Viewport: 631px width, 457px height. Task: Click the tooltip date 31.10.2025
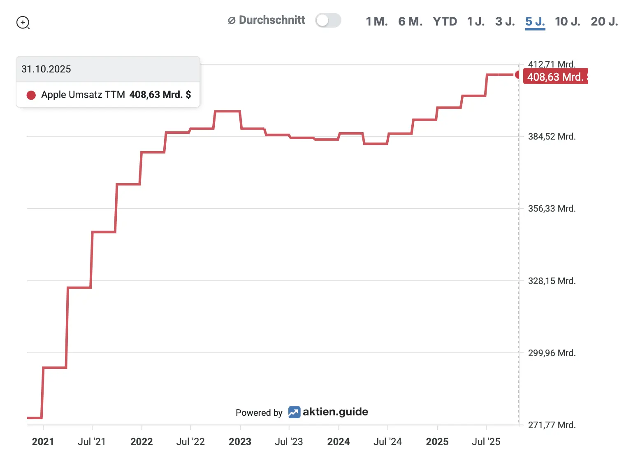pyautogui.click(x=46, y=69)
